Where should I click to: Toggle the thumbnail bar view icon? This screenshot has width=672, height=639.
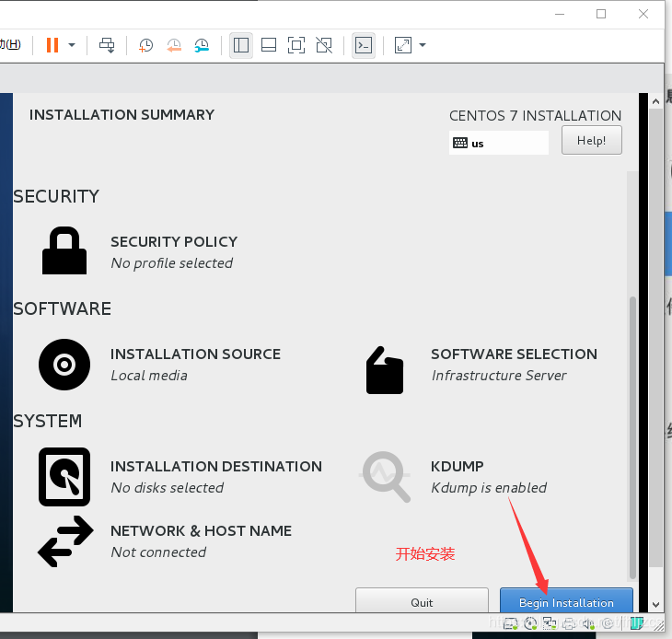[x=269, y=45]
